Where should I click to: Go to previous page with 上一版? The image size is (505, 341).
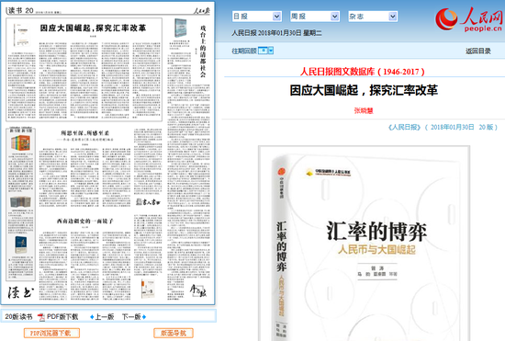[x=105, y=317]
